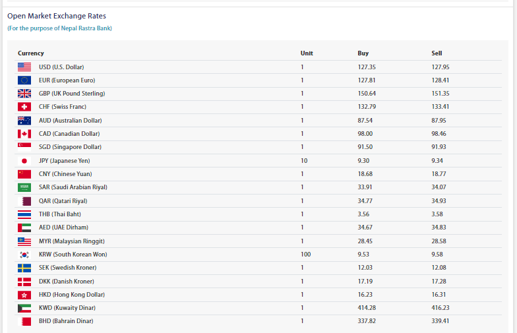Click the Canadian flag icon
The width and height of the screenshot is (517, 333).
point(24,134)
